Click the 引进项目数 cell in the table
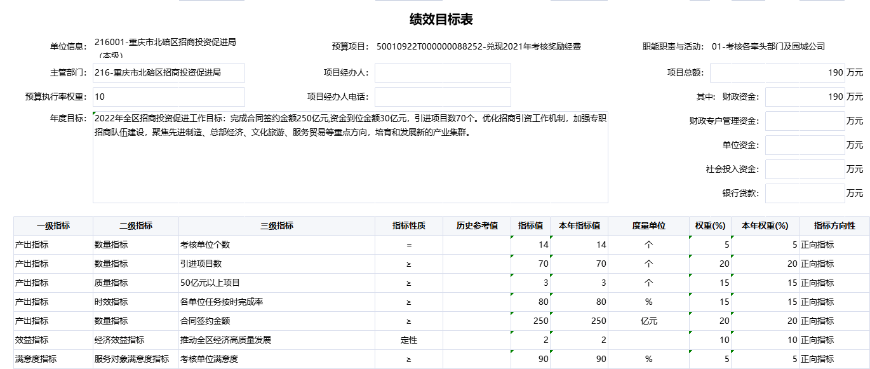Image resolution: width=870 pixels, height=369 pixels. [x=276, y=264]
